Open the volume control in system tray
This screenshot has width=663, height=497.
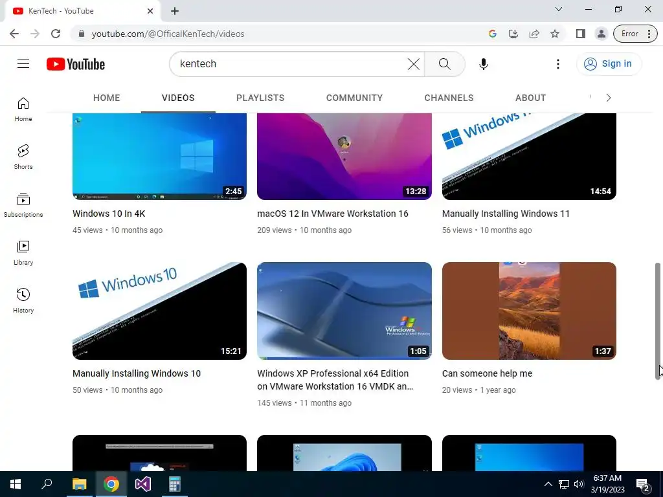click(578, 484)
